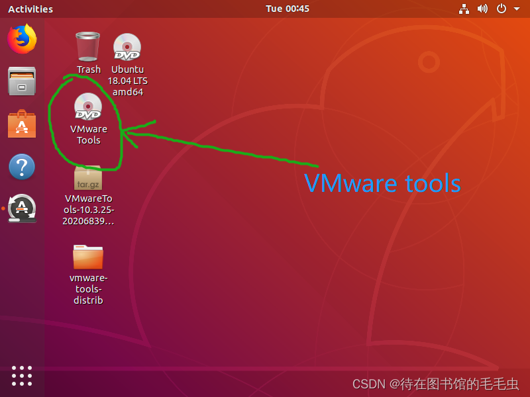
Task: Open Ubuntu Software from the dock
Action: pyautogui.click(x=22, y=124)
